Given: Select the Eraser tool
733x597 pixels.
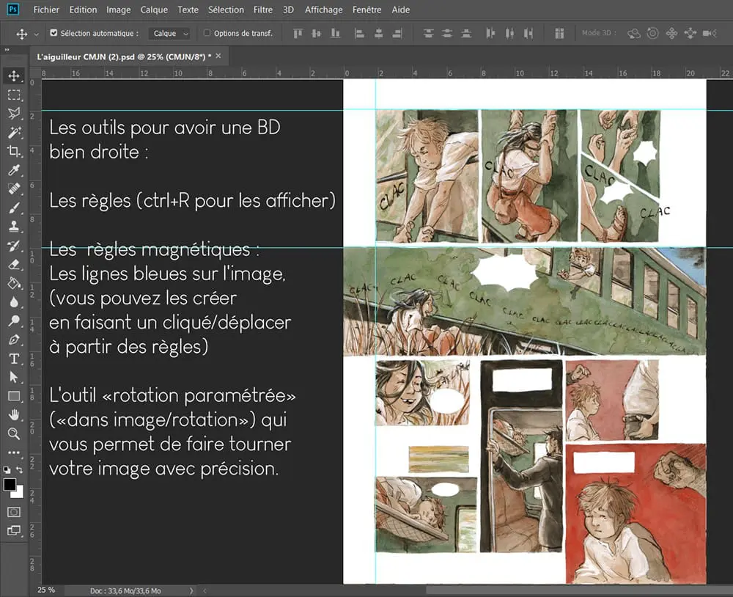Looking at the screenshot, I should coord(13,264).
